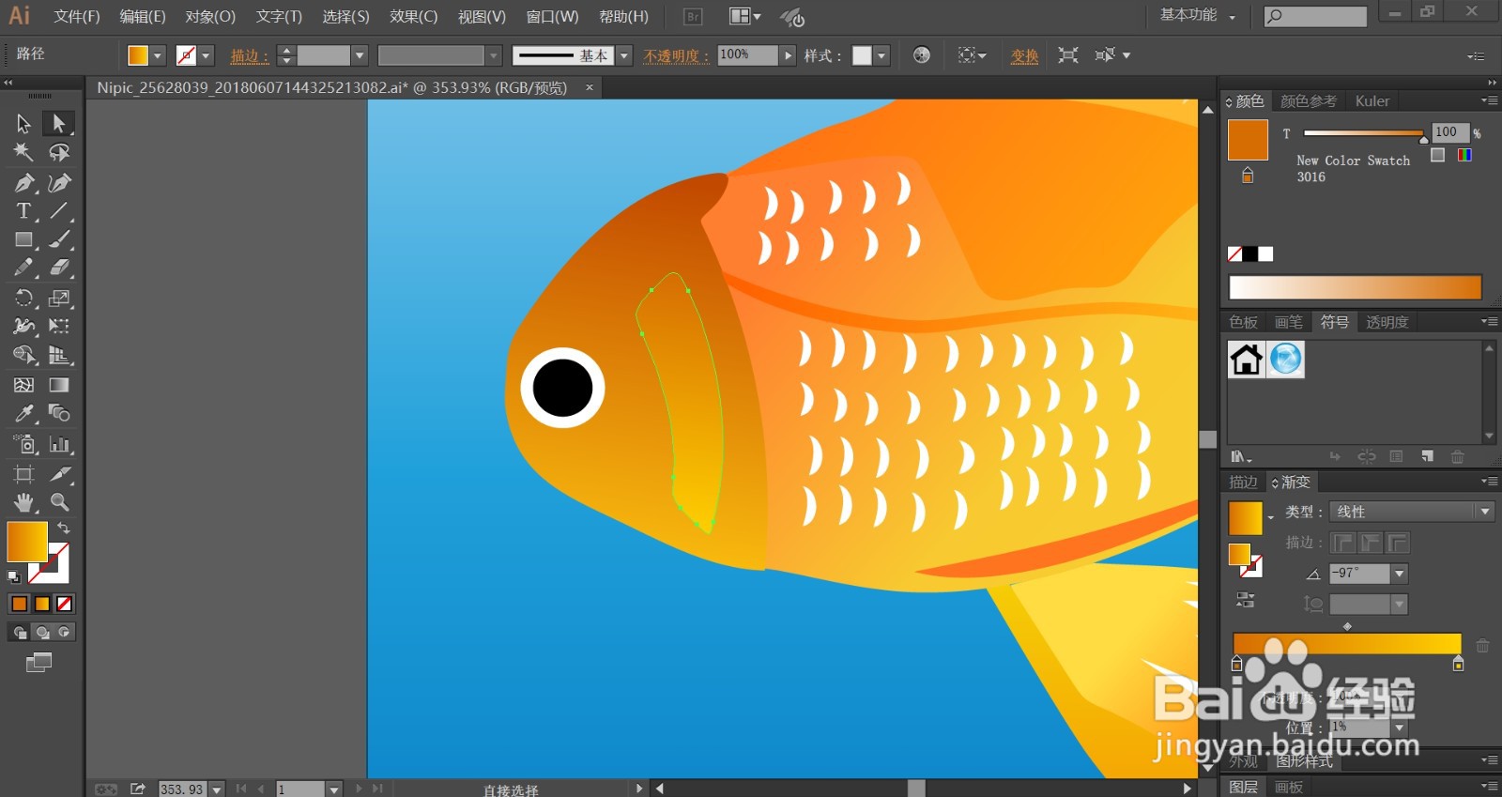Open the Bridge button in menu bar

tap(693, 16)
